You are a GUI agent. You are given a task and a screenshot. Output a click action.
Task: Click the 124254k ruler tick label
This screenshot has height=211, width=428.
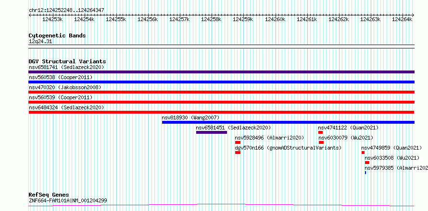point(84,19)
